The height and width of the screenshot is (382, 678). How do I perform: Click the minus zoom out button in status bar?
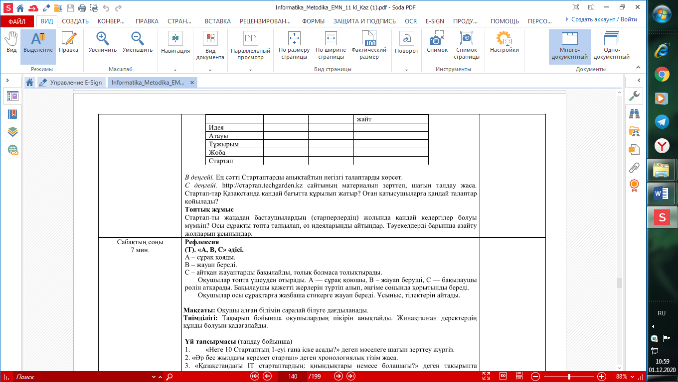pyautogui.click(x=534, y=377)
